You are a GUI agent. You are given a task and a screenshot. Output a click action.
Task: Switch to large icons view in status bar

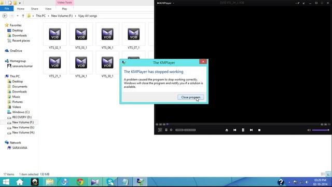328,174
